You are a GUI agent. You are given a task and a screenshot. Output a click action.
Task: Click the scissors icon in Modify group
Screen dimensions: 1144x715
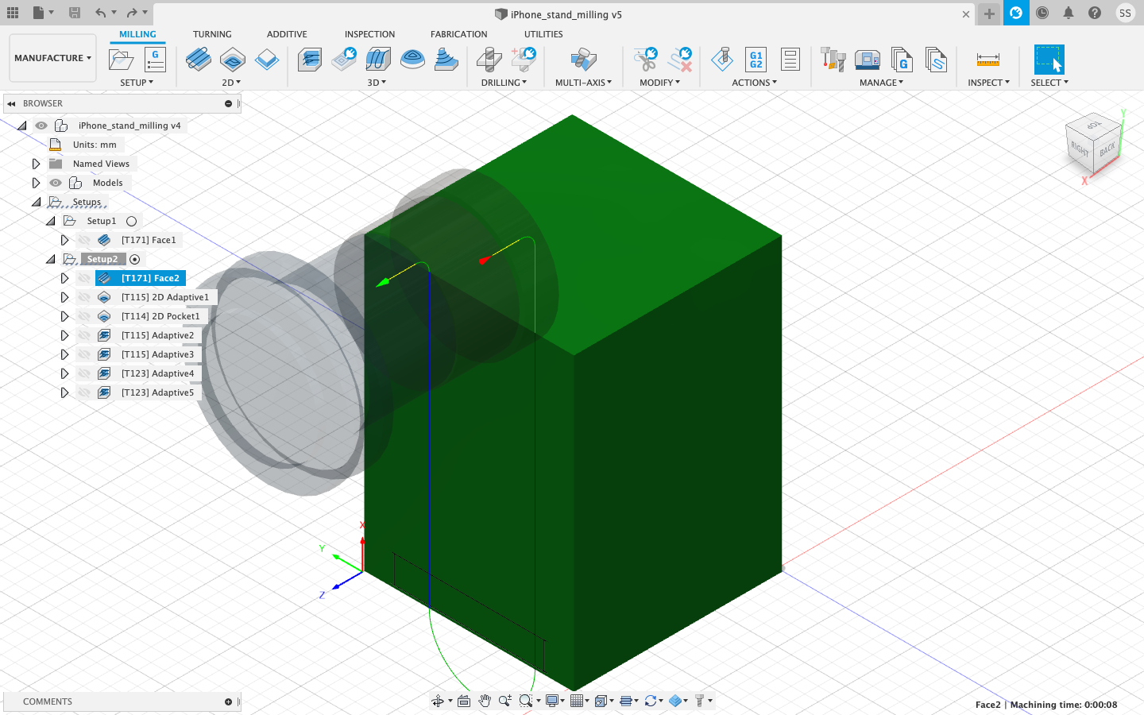pos(645,60)
